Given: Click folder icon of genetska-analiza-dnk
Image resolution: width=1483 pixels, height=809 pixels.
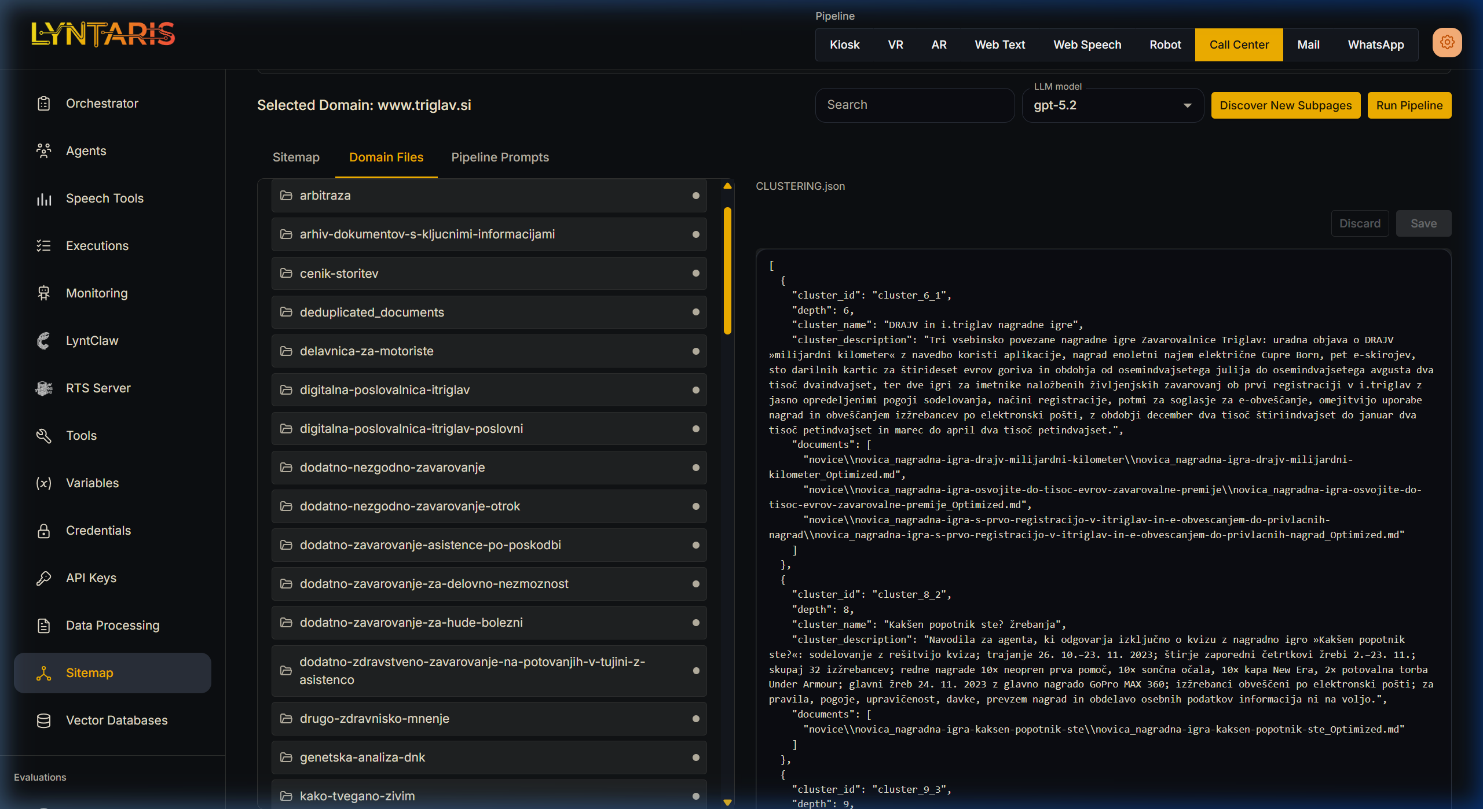Looking at the screenshot, I should [286, 757].
